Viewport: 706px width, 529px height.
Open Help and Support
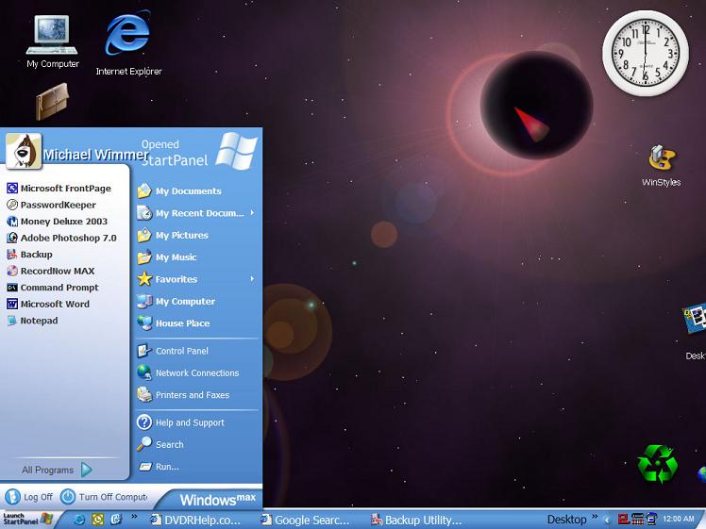tap(180, 422)
